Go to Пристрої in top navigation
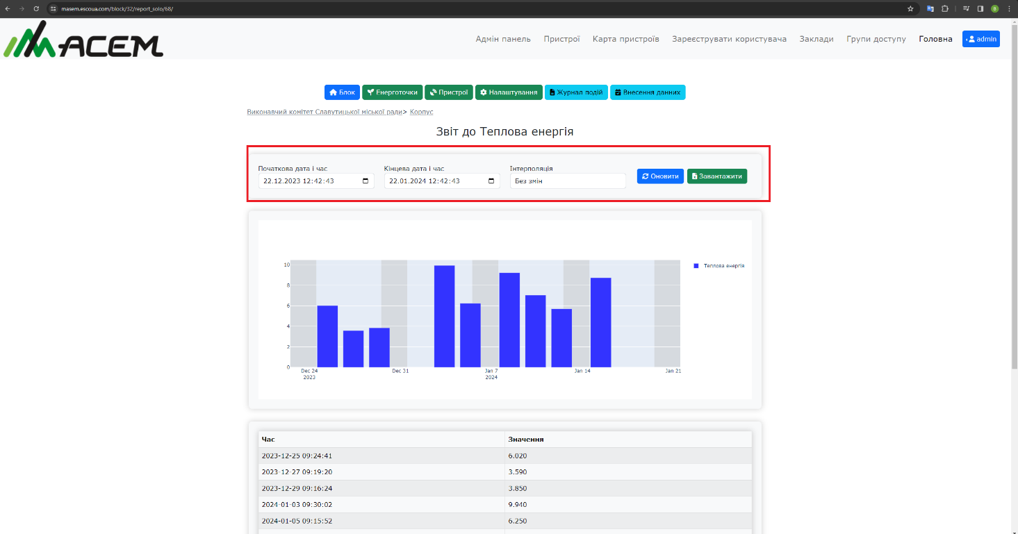The height and width of the screenshot is (534, 1018). coord(561,39)
